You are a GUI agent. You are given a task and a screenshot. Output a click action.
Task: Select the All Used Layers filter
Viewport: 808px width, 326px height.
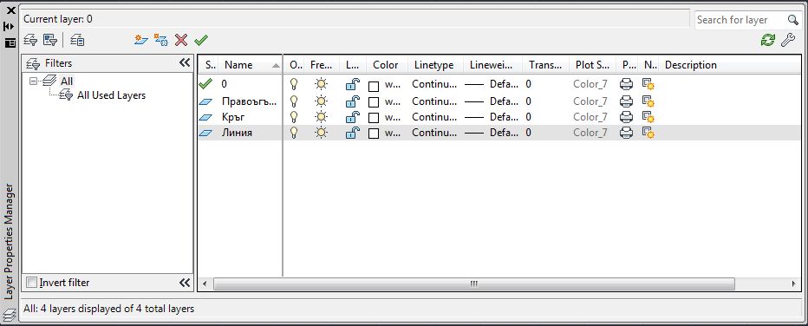click(x=111, y=95)
